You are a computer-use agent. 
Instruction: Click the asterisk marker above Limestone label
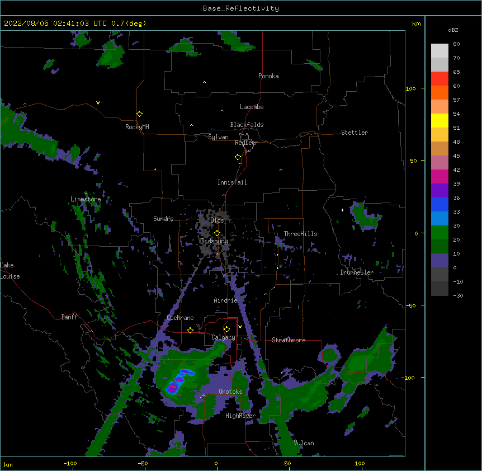click(x=86, y=194)
